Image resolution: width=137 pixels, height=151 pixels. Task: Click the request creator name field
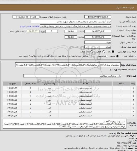(x=76, y=26)
